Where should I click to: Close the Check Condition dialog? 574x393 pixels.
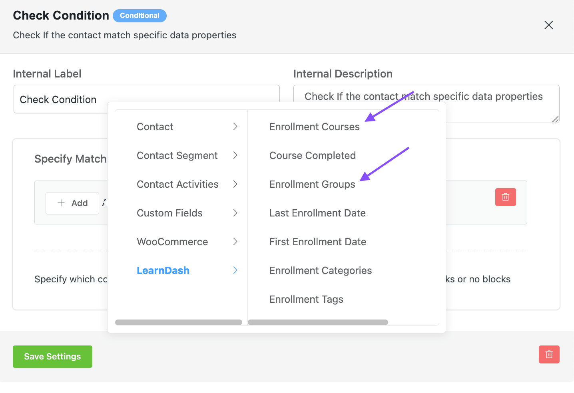click(x=548, y=25)
